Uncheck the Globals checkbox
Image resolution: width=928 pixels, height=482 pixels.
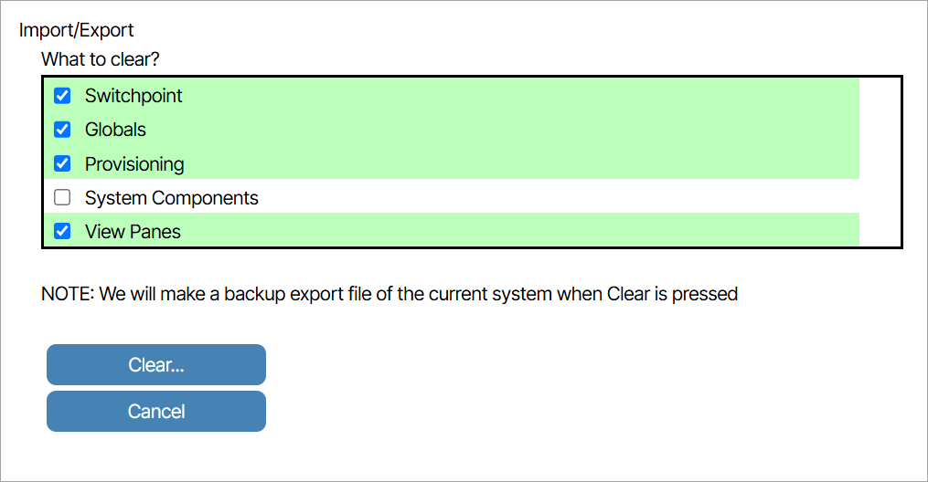tap(62, 130)
